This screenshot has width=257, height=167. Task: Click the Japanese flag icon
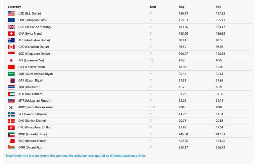pos(11,60)
